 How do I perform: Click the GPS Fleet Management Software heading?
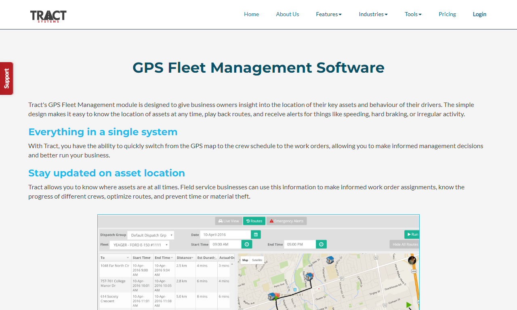258,67
